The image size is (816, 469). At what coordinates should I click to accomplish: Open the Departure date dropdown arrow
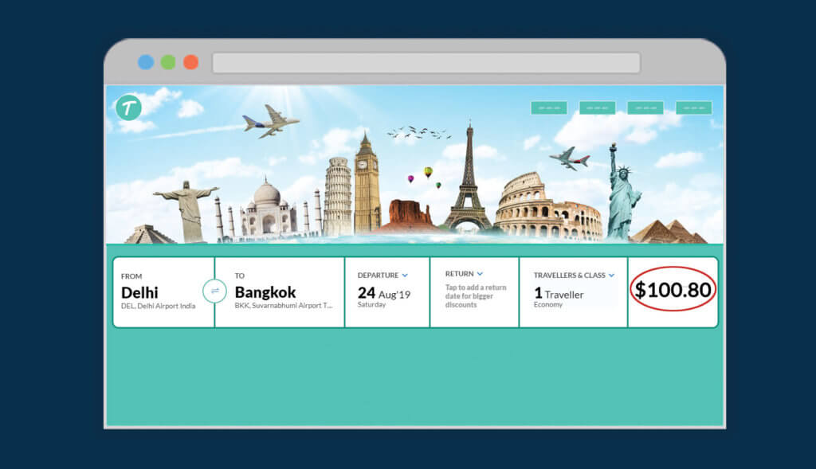(405, 275)
